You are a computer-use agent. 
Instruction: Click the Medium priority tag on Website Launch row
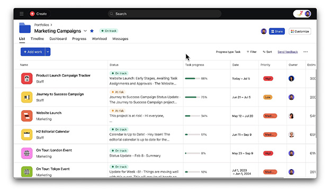(270, 116)
